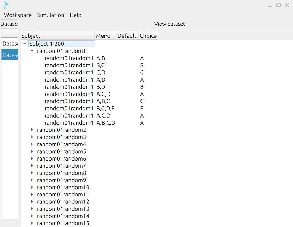Screen dimensions: 293x227
Task: Sort by the Choice column header
Action: [148, 36]
